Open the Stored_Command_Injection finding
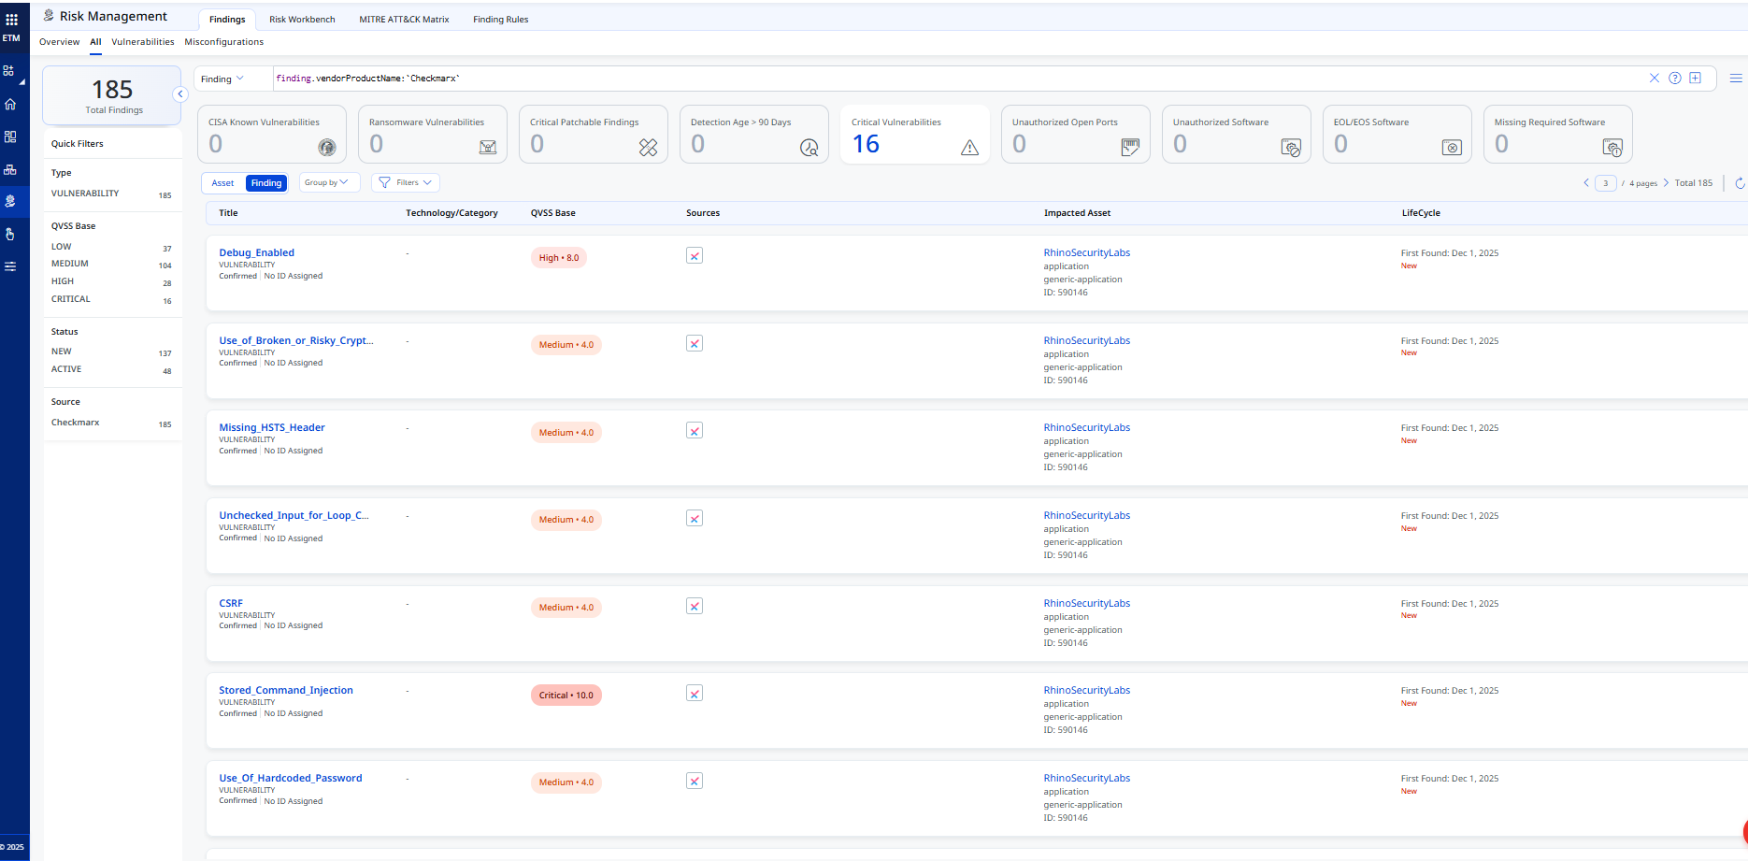Screen dimensions: 1748x861 286,691
